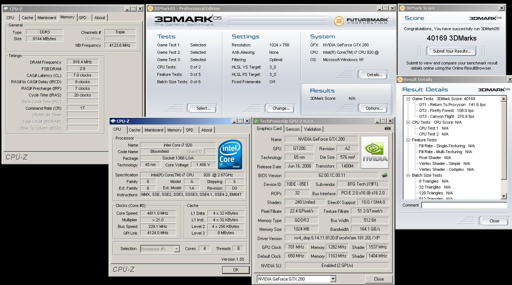Image resolution: width=512 pixels, height=285 pixels.
Task: Click the Subvendor BFG Tech (19F1) field
Action: 363,184
